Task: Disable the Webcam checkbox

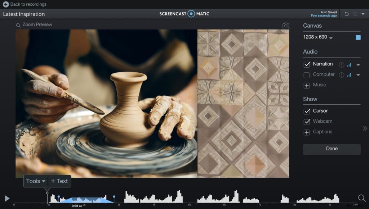Action: coord(307,122)
